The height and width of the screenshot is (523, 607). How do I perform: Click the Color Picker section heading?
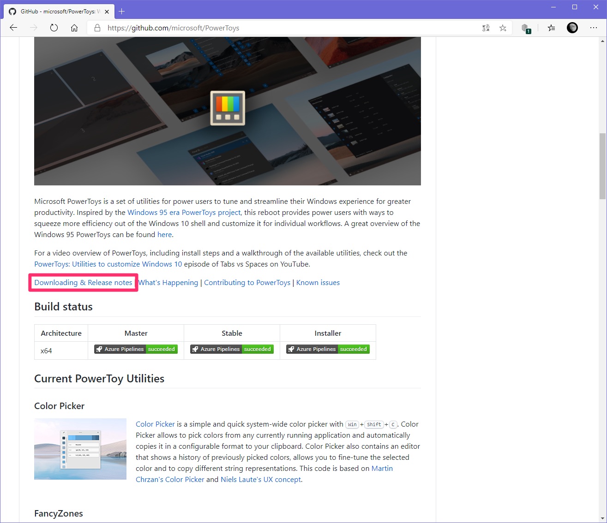[59, 406]
